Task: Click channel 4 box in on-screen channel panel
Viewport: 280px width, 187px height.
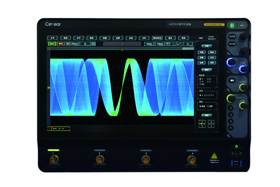Action: [x=211, y=126]
